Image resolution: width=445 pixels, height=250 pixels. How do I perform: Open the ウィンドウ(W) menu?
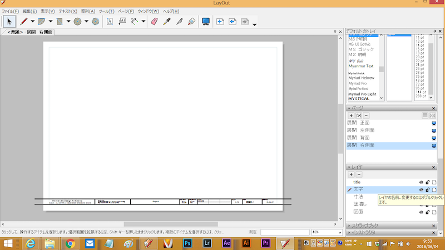coord(147,11)
